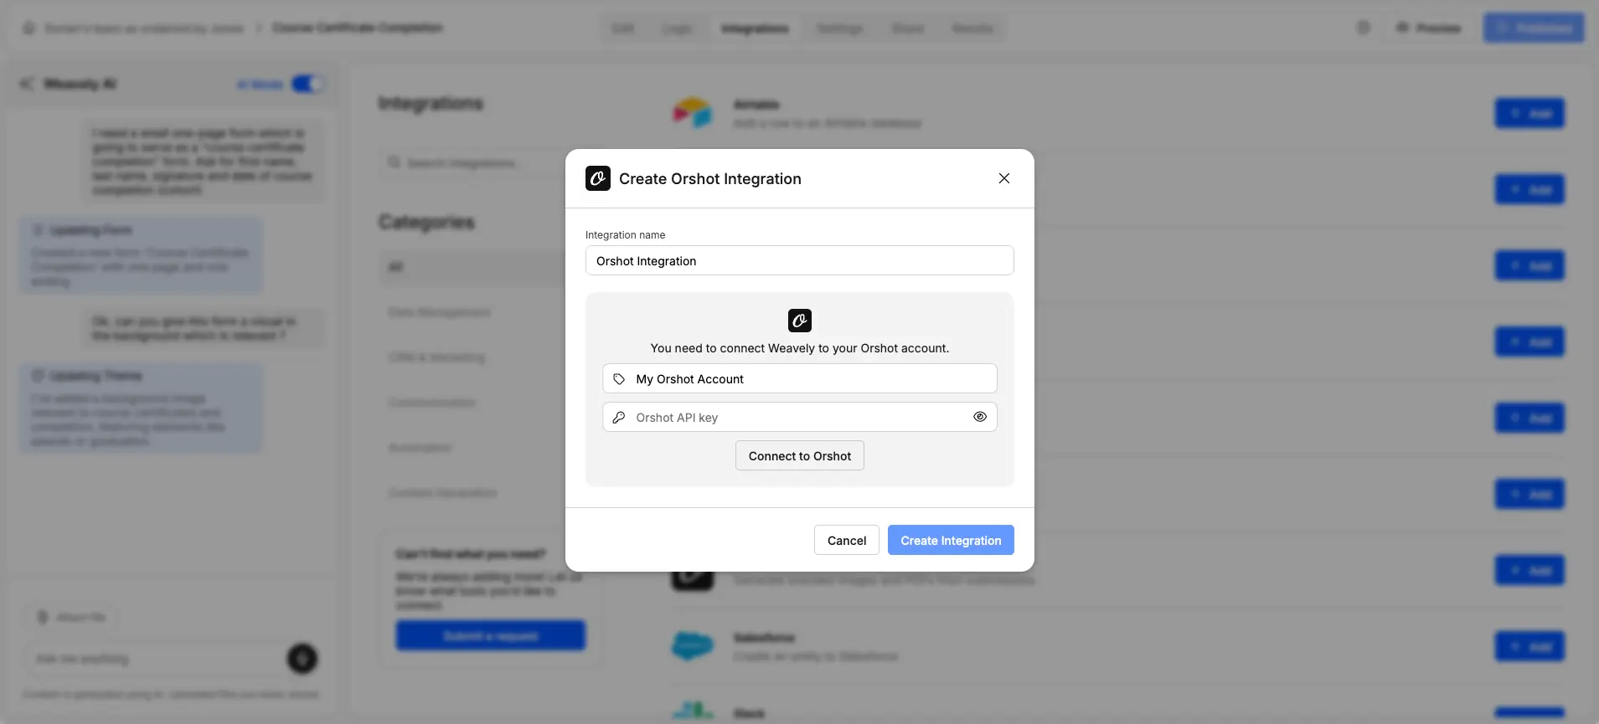This screenshot has height=724, width=1599.
Task: Select the Data Management category
Action: pyautogui.click(x=440, y=312)
